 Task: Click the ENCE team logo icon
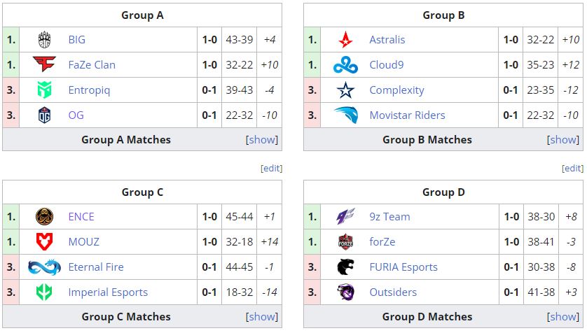44,217
